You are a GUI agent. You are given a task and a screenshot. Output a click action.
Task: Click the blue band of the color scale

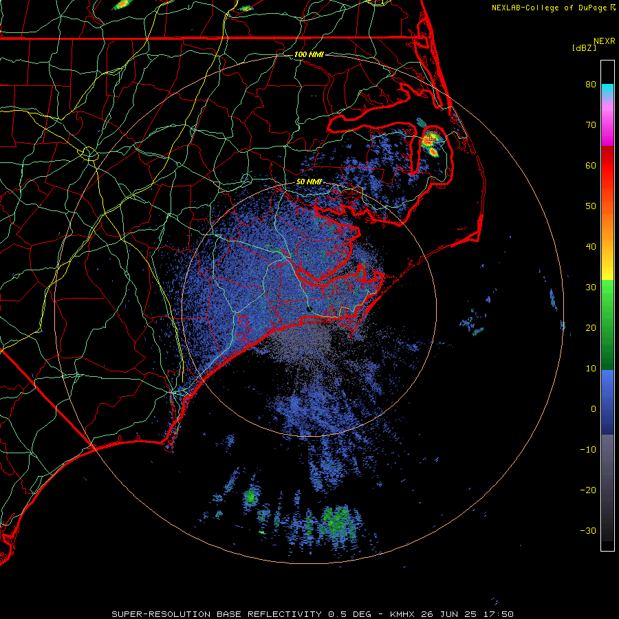[607, 402]
